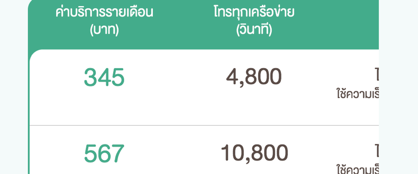Screen dimensions: 418x174
Task: Click blank white space below the 4,800 value
Action: (254, 106)
